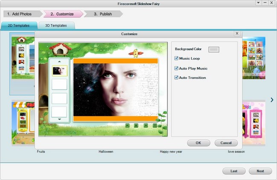
Task: Toggle the Music Loop checkbox
Action: tap(176, 58)
